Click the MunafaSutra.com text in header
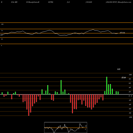 pyautogui.click(x=124, y=2)
